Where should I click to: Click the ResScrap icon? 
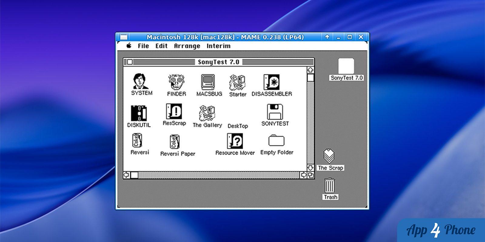pos(174,111)
